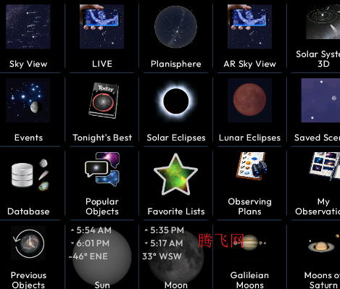340x289 pixels.
Task: Select the Moon tile
Action: tap(176, 255)
